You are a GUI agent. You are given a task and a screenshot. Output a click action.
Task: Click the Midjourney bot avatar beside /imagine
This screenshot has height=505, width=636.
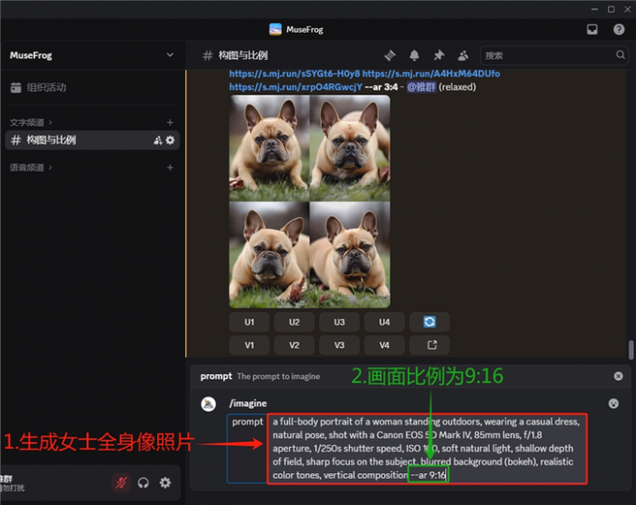(x=209, y=404)
